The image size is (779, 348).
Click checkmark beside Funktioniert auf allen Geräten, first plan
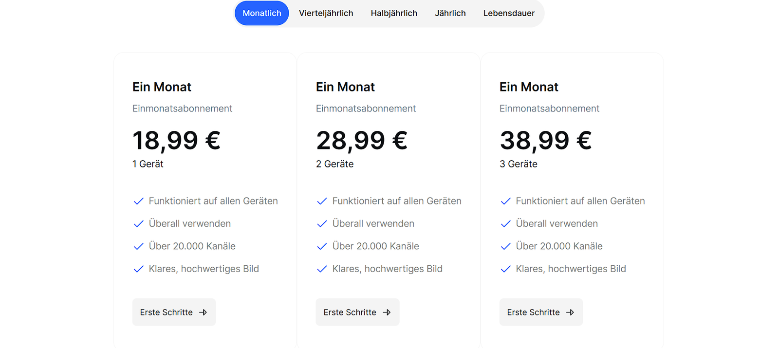pos(138,201)
